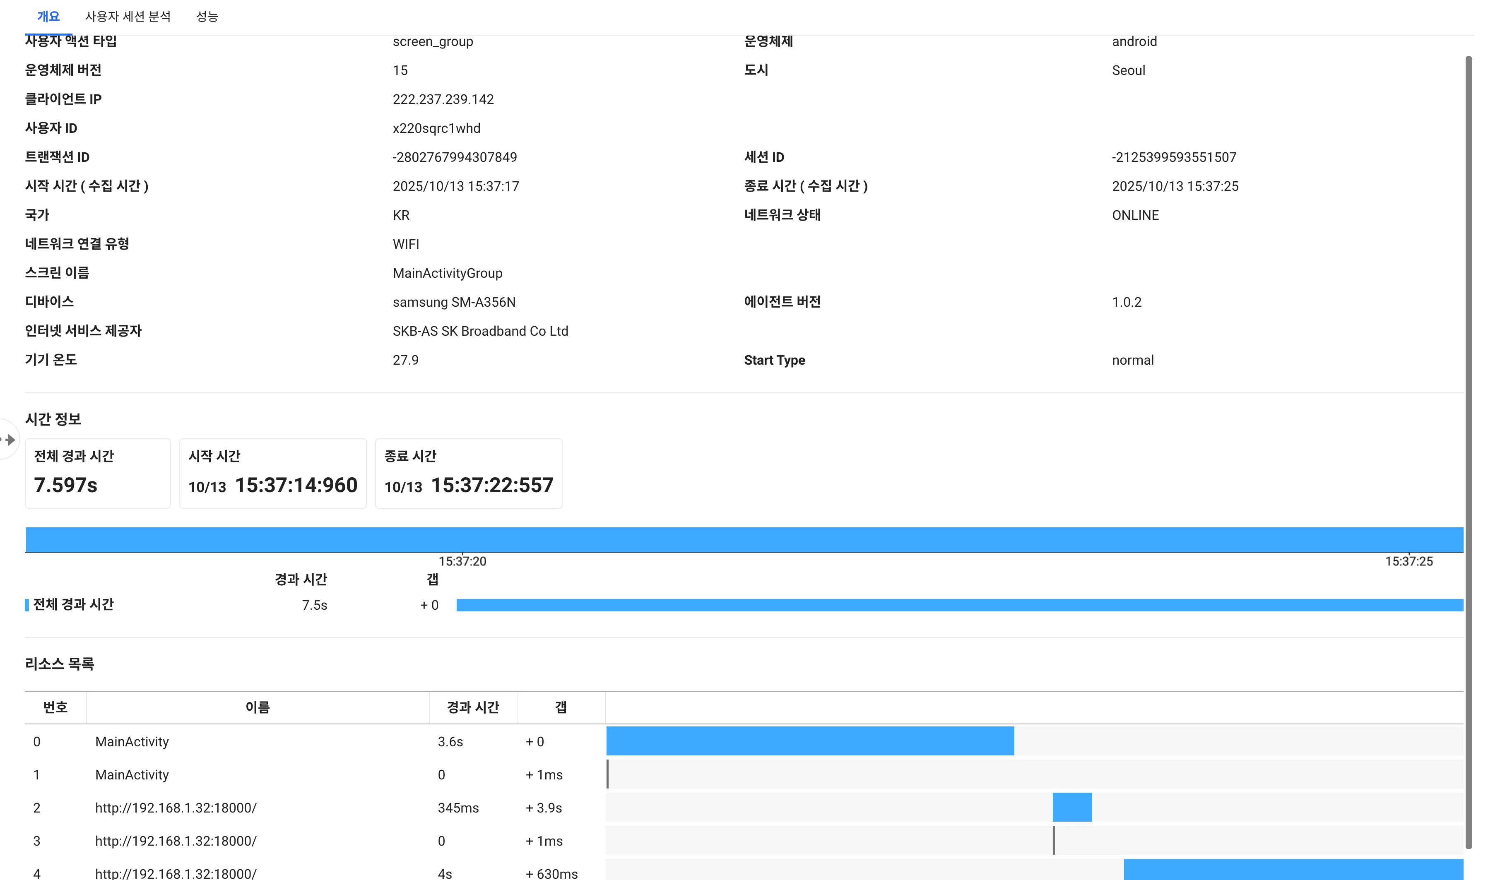Viewport: 1488px width, 880px height.
Task: Click the 번호 column header
Action: pyautogui.click(x=55, y=707)
